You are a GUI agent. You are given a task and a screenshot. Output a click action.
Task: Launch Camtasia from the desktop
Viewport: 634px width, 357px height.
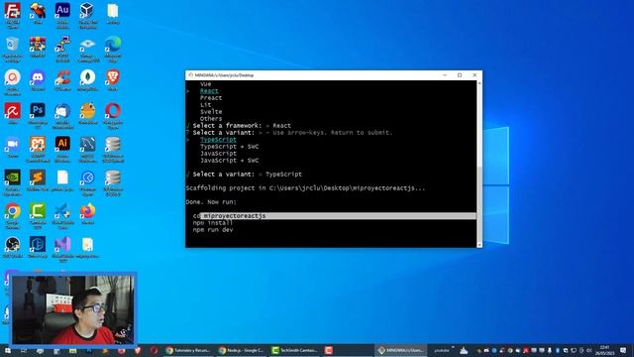click(38, 211)
